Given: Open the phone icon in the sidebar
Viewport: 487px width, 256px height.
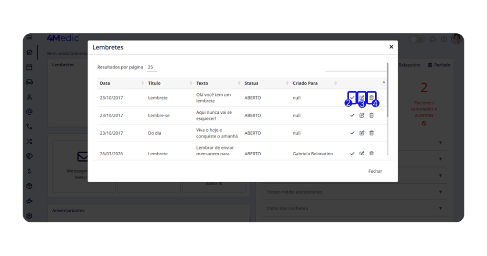Looking at the screenshot, I should [x=29, y=127].
